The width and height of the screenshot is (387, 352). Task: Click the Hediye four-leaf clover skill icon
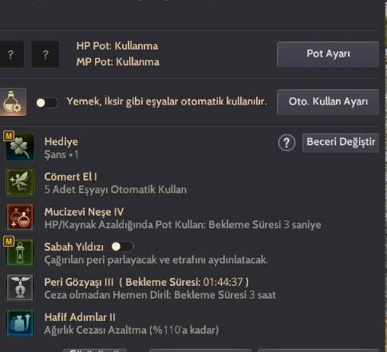(x=20, y=147)
